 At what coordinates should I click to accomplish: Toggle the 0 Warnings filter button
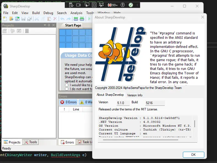[x=86, y=102]
